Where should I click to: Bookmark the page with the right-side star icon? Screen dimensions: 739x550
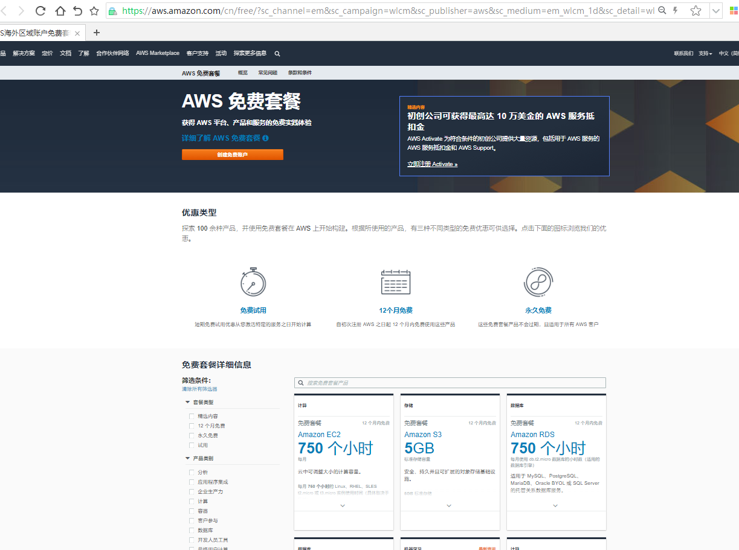coord(696,11)
